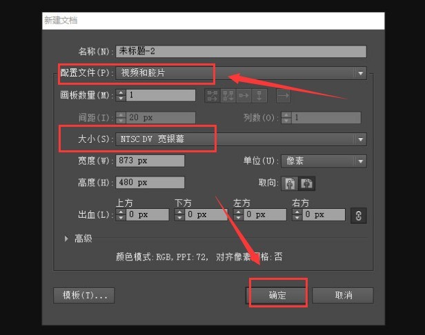Open the 模板(T)... templates button
The width and height of the screenshot is (425, 335).
click(84, 296)
